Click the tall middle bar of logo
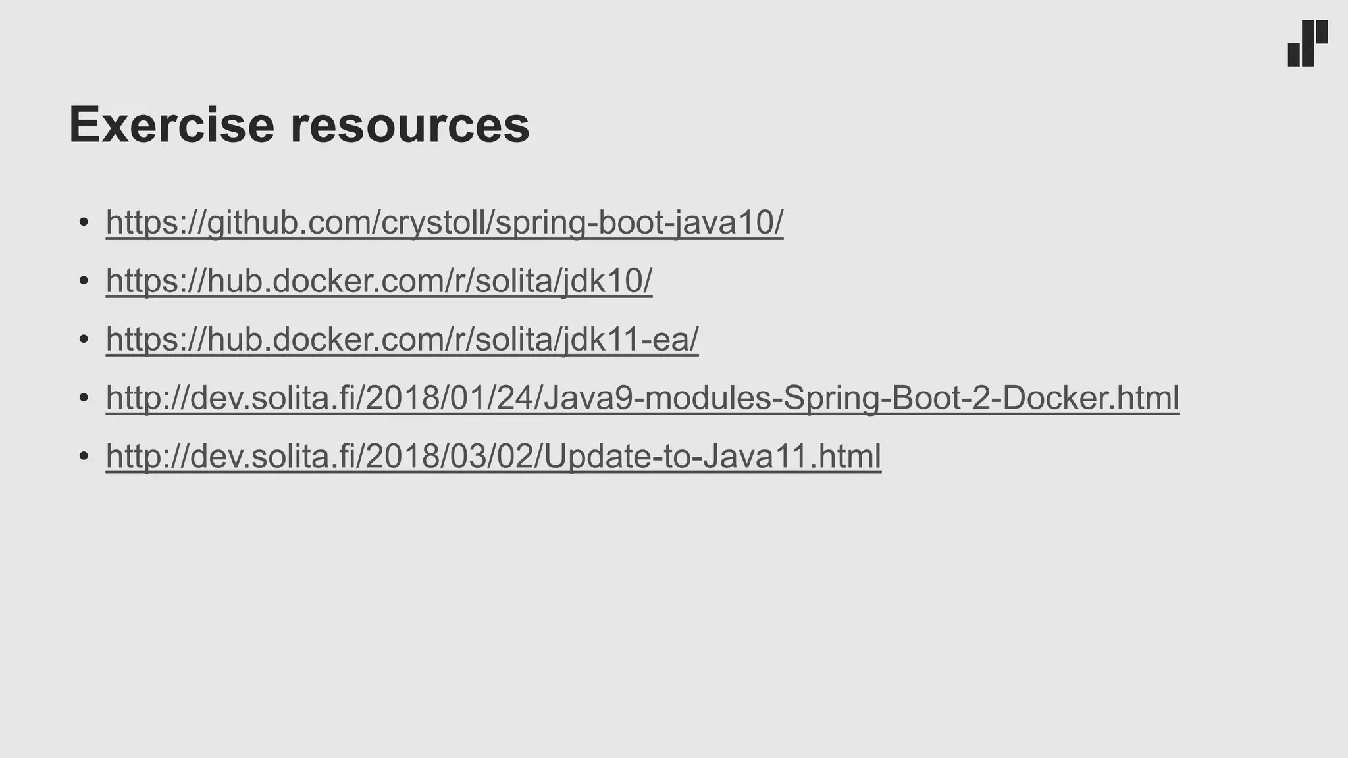 [x=1308, y=43]
